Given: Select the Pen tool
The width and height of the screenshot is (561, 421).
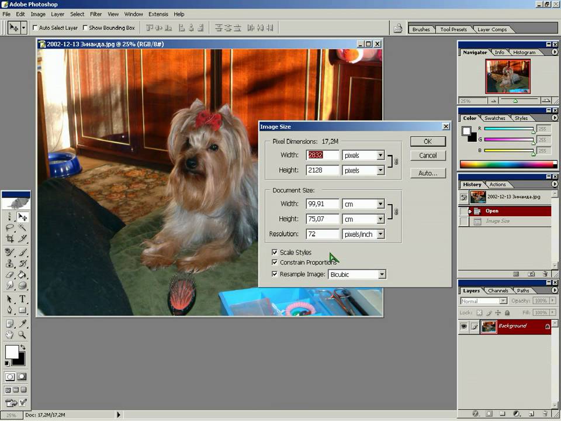Looking at the screenshot, I should 10,310.
